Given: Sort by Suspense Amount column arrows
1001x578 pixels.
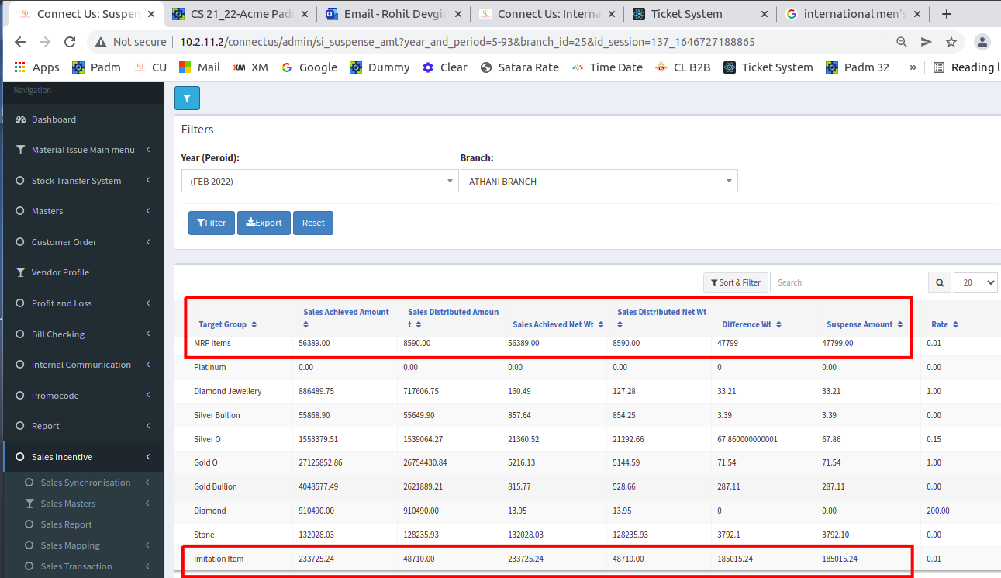Looking at the screenshot, I should [x=900, y=324].
